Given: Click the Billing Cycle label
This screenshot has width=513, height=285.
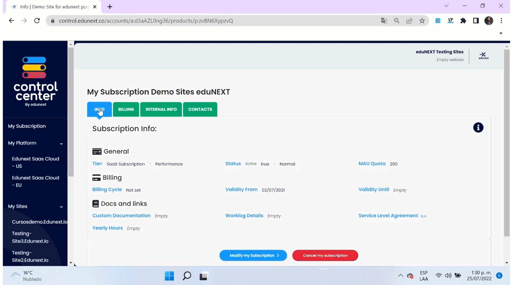Looking at the screenshot, I should click(107, 189).
